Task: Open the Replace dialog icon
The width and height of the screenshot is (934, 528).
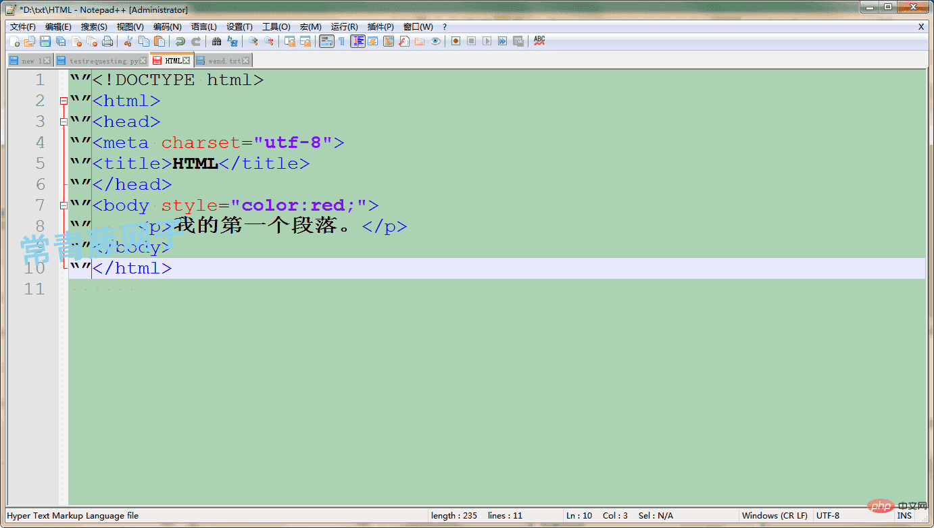Action: point(232,41)
